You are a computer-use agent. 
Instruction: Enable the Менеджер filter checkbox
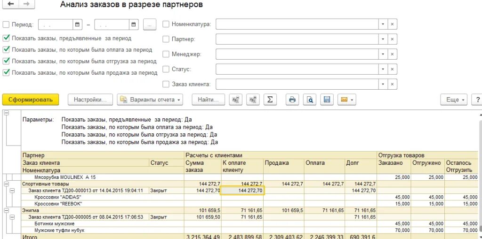click(166, 54)
